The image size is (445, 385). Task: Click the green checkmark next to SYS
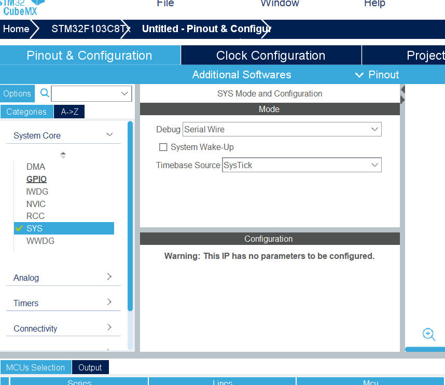pyautogui.click(x=19, y=228)
